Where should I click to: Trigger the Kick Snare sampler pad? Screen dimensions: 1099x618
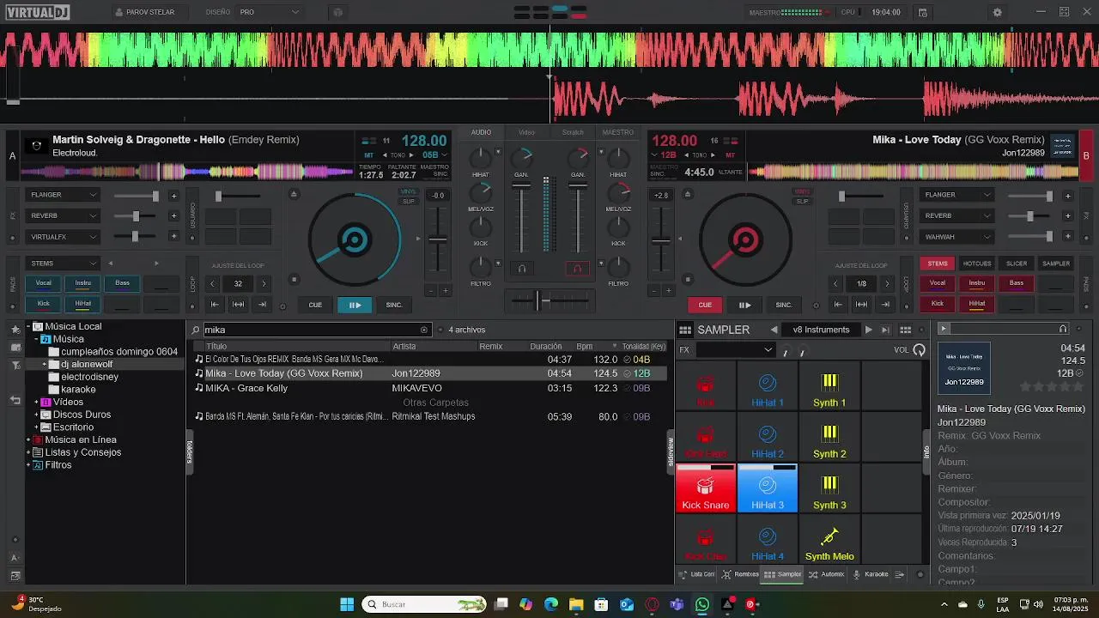click(705, 488)
